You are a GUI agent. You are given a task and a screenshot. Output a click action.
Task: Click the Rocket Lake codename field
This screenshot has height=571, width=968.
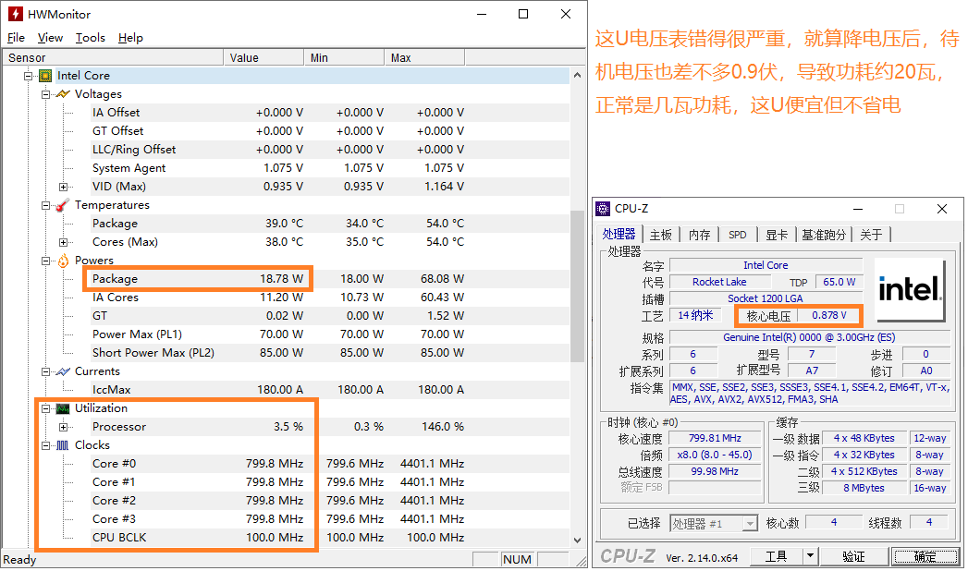(x=719, y=282)
